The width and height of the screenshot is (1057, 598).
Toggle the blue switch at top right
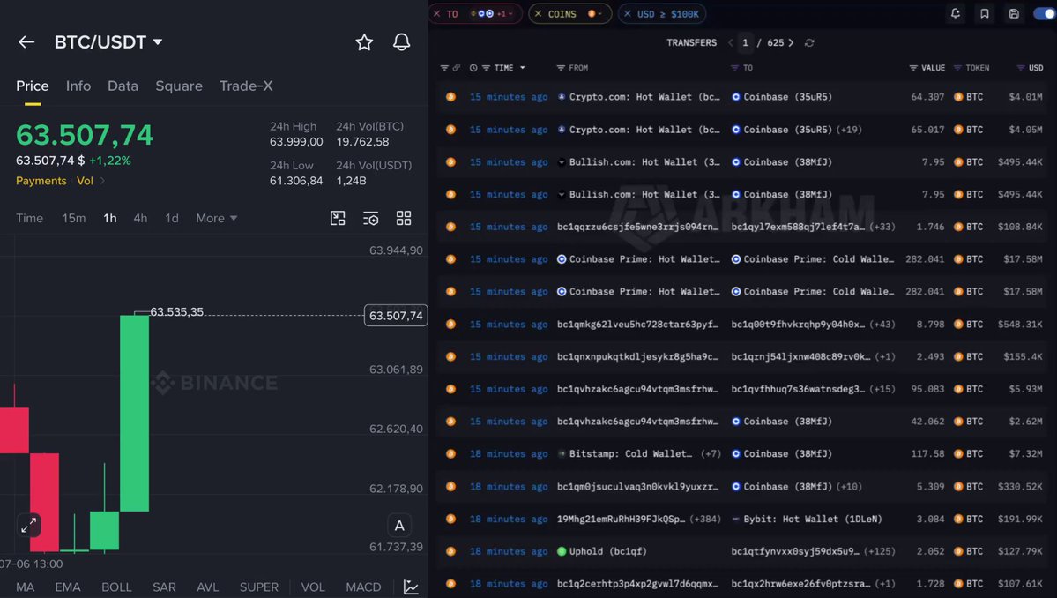(x=1044, y=13)
